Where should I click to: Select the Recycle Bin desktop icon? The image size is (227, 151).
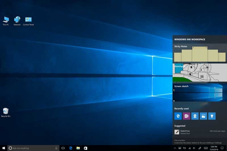[x=6, y=112]
